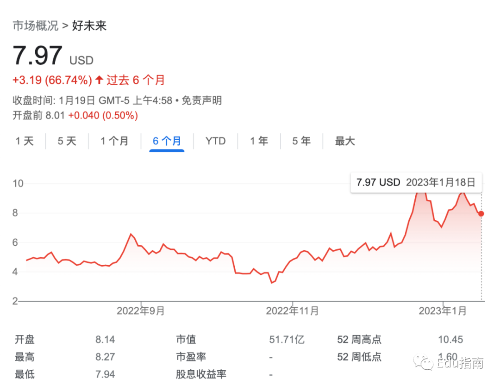The height and width of the screenshot is (385, 500).
Task: Open the 5 年 chart range
Action: point(301,141)
